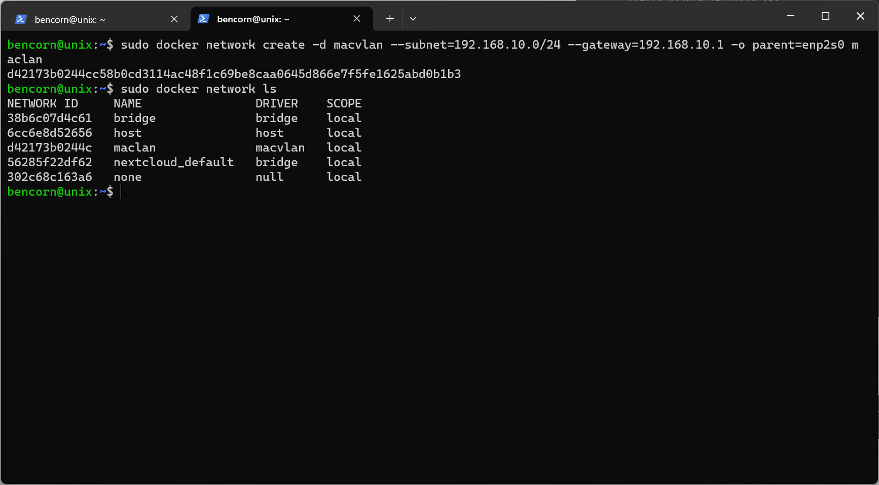879x485 pixels.
Task: Click the bridge network row
Action: point(134,118)
